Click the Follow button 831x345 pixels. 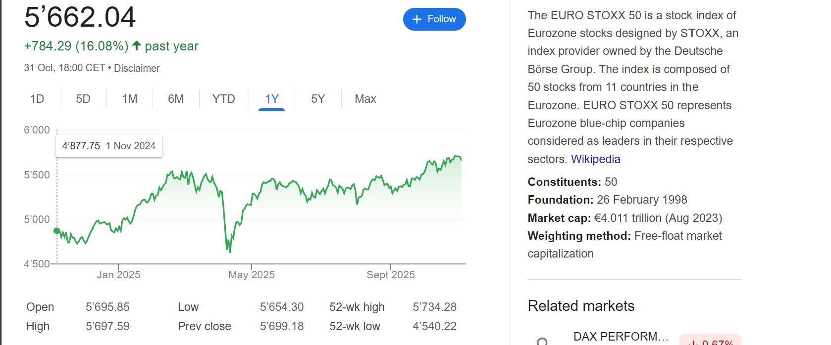434,19
